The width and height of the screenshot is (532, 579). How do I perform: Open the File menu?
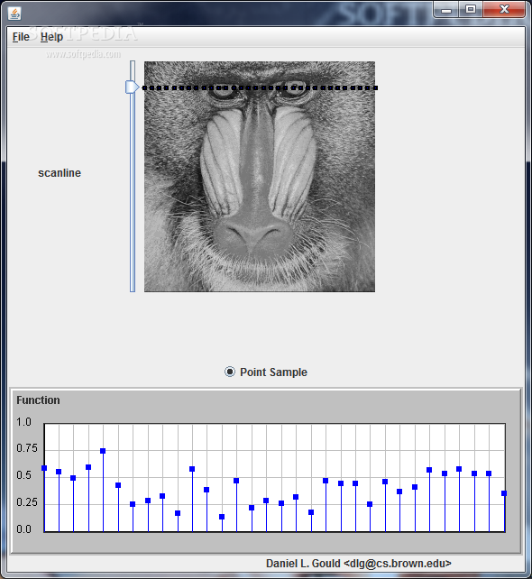pyautogui.click(x=21, y=37)
